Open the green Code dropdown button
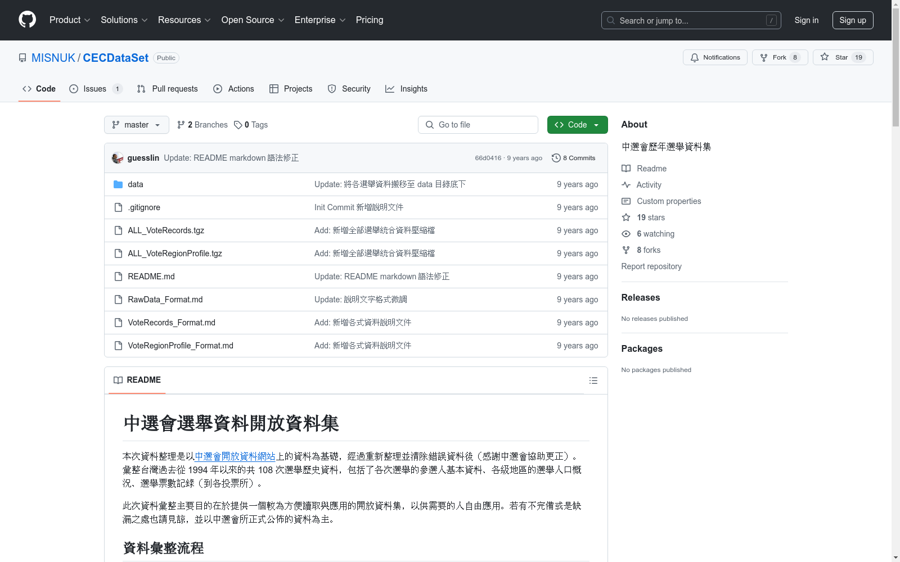The image size is (900, 562). [577, 125]
